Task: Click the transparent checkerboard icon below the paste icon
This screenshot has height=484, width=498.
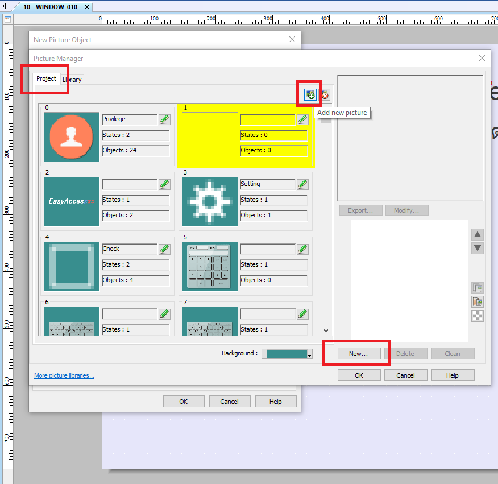Action: tap(478, 316)
